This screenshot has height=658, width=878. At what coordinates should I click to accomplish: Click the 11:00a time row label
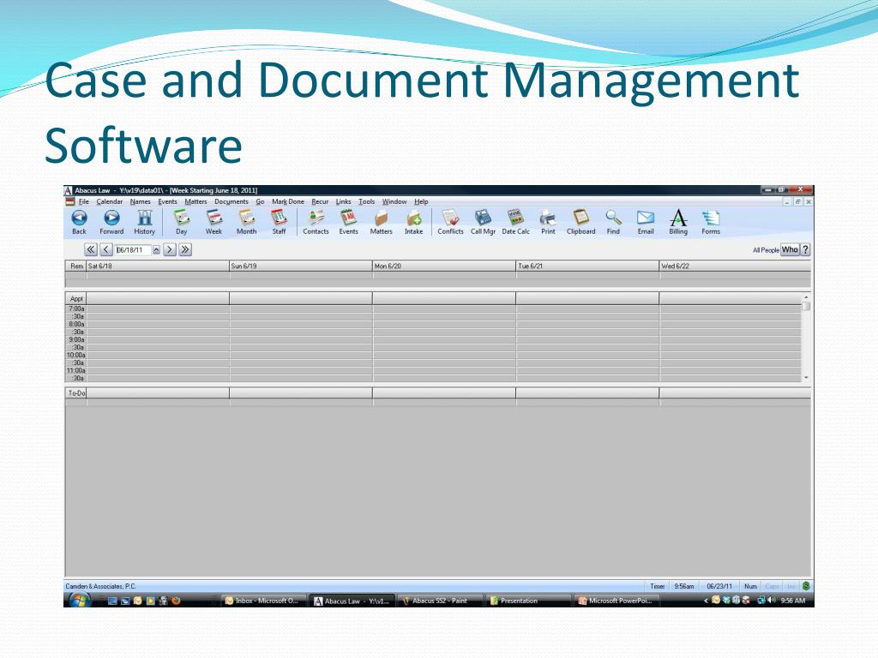coord(76,370)
